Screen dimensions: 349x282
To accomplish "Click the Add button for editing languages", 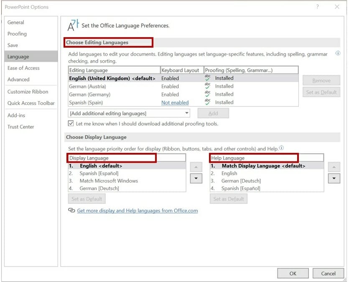I will [x=213, y=113].
